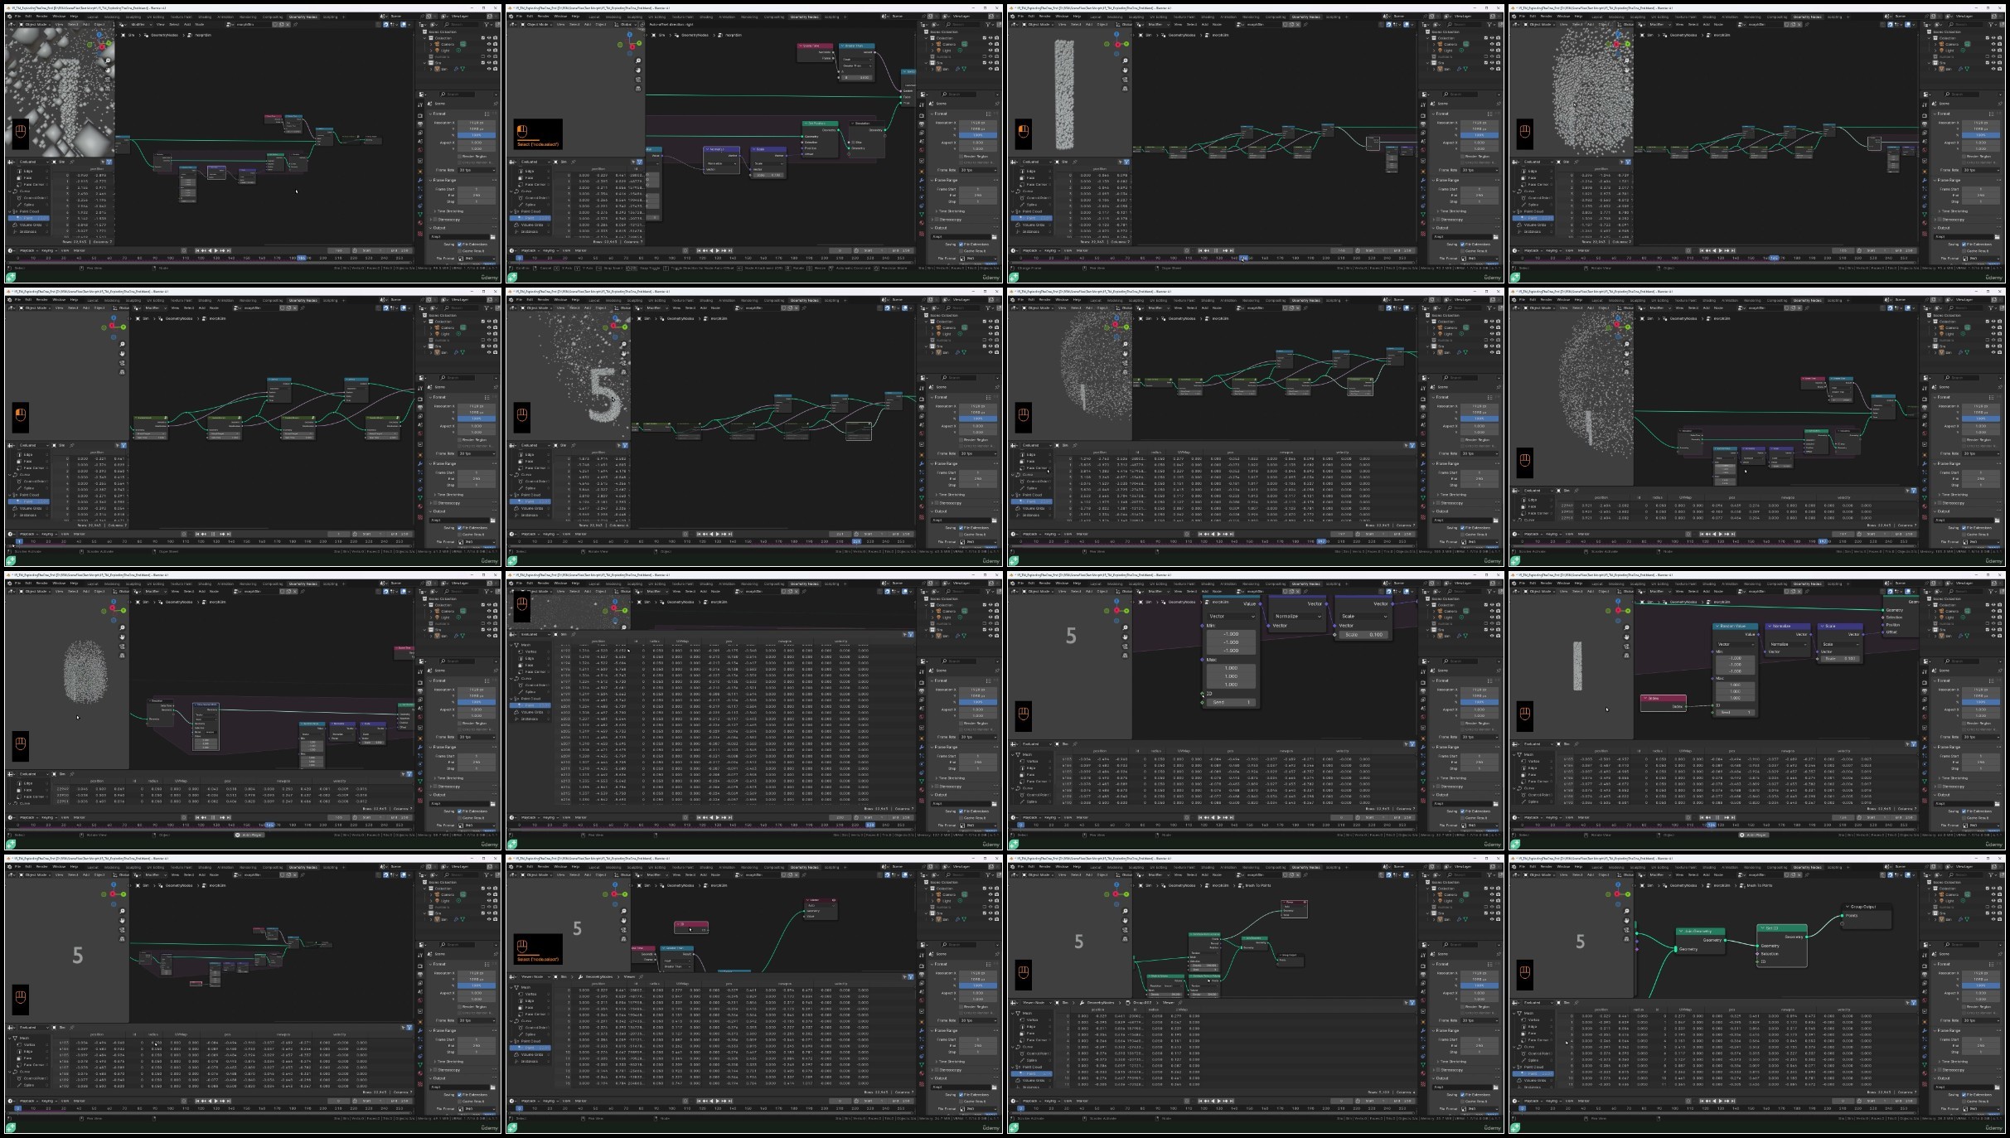Click output folder icon, zoomed Random Value screenshot
Screen dimensions: 2010x1138
tap(1495, 804)
